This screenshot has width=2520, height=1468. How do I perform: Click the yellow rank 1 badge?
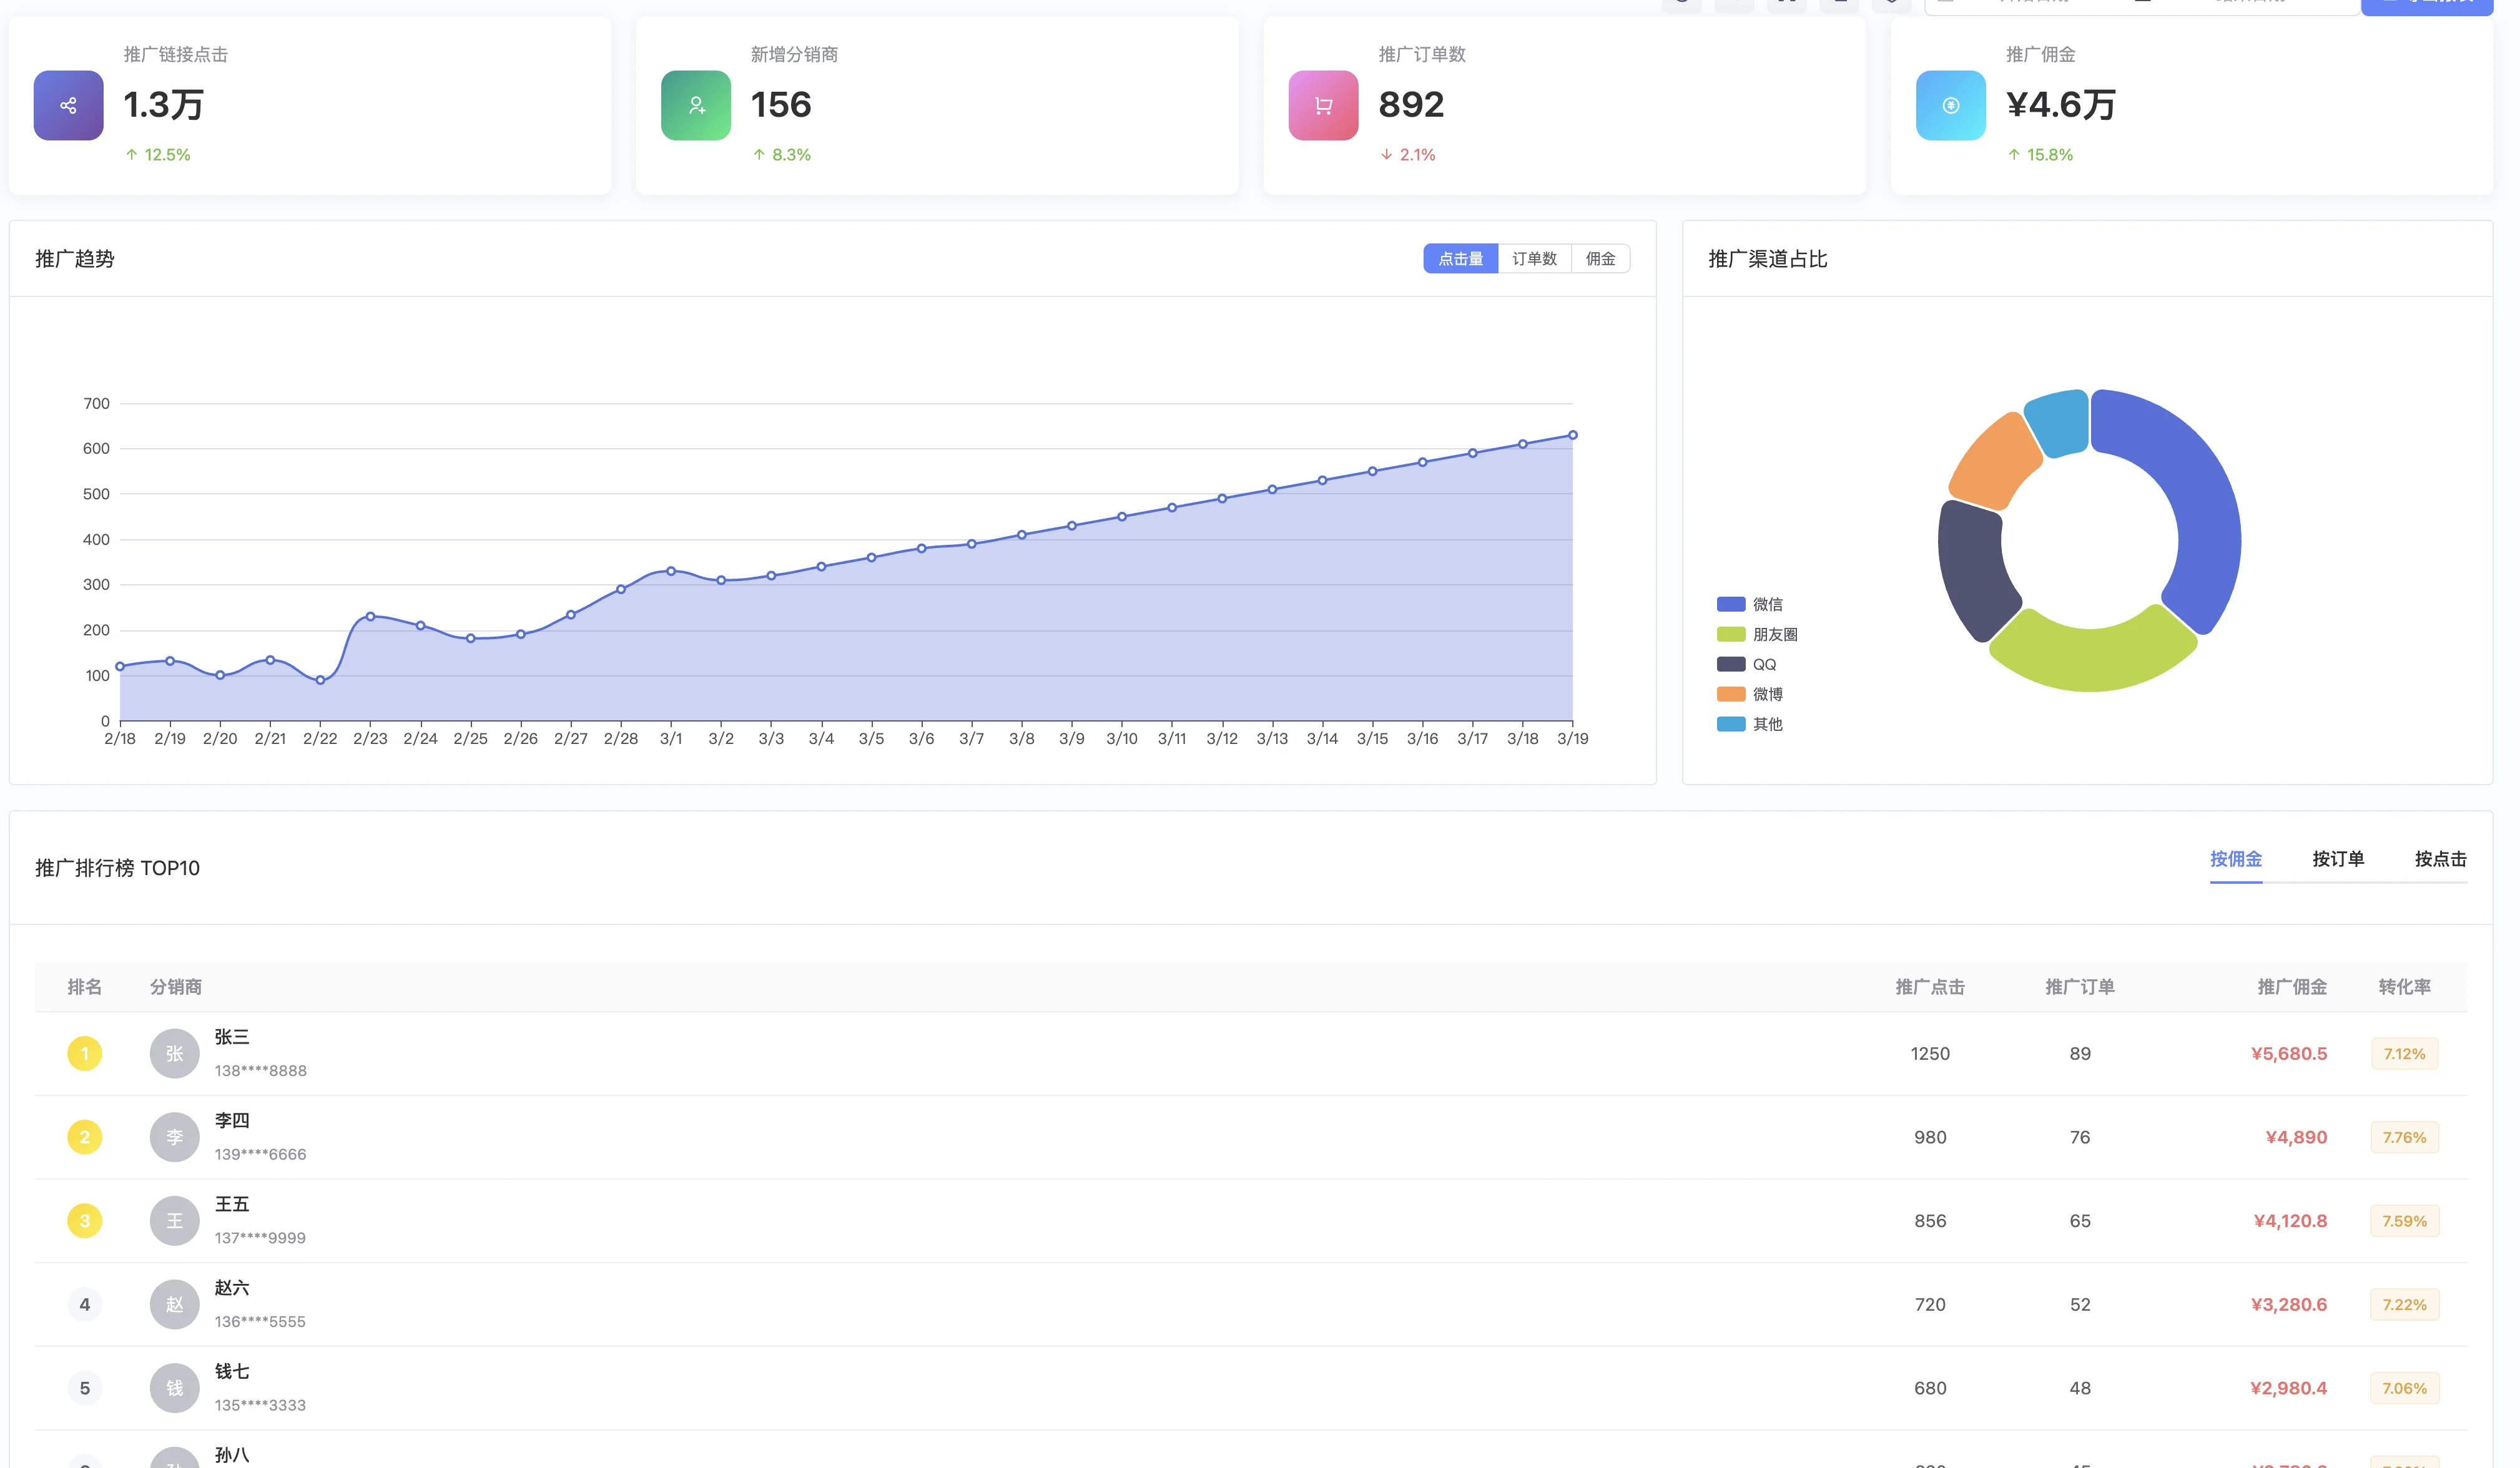click(x=85, y=1054)
